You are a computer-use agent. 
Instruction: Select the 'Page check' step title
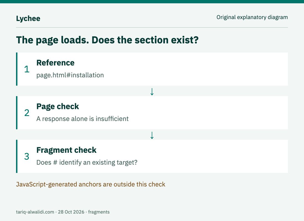(x=57, y=106)
